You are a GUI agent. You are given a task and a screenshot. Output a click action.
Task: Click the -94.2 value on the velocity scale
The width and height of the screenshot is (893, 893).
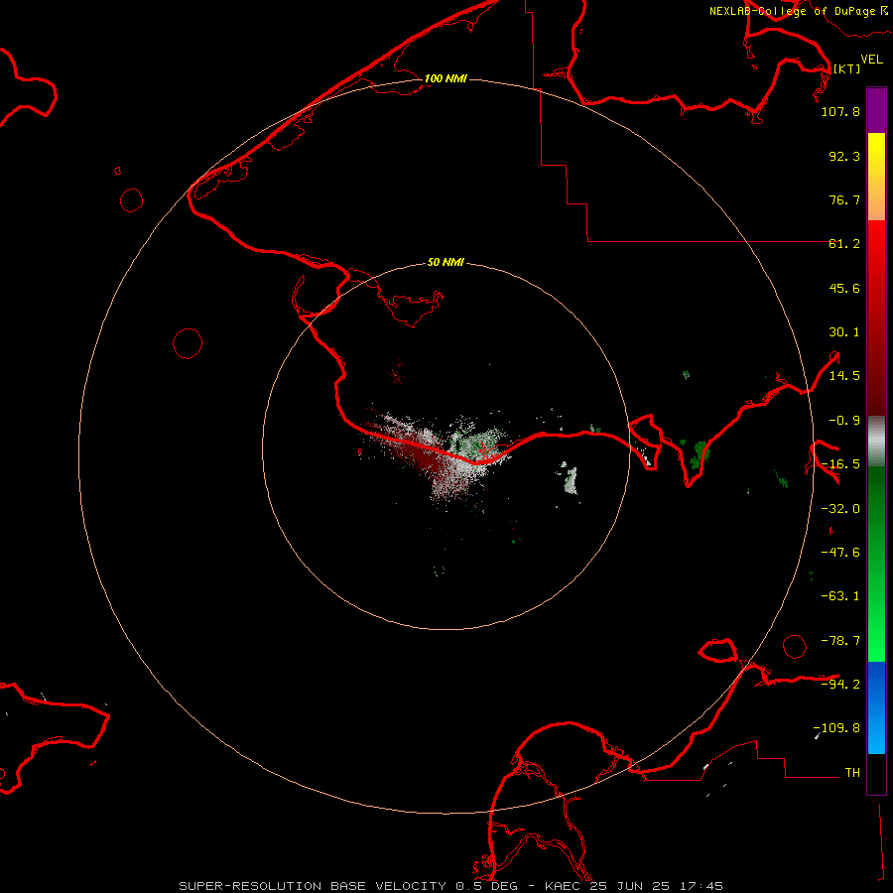[840, 684]
